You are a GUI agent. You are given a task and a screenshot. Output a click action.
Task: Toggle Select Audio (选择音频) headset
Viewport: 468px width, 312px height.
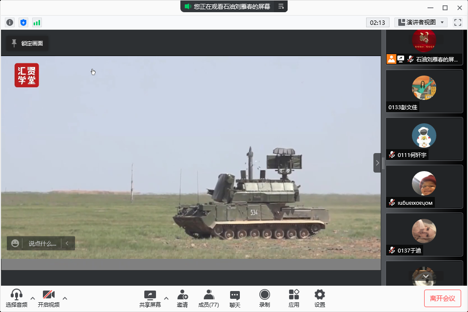(17, 298)
